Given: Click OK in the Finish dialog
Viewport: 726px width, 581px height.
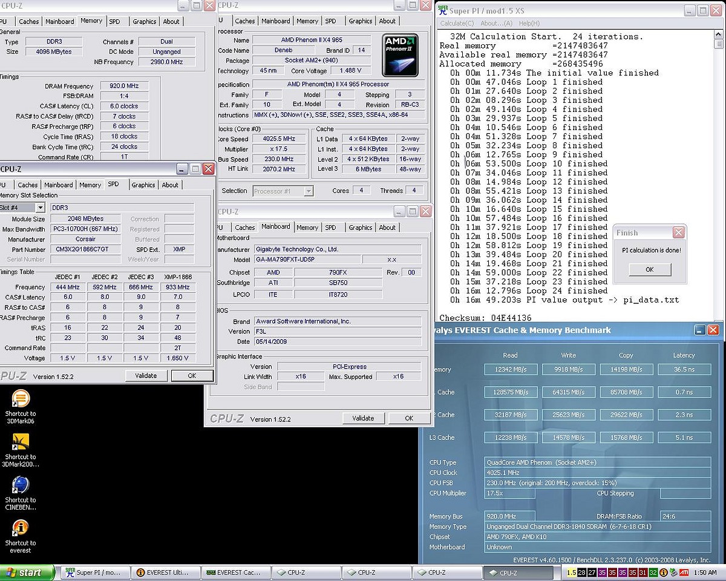Looking at the screenshot, I should [x=650, y=269].
